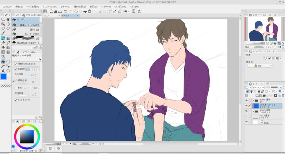The image size is (285, 154).
Task: Click the Save toolbar icon
Action: click(x=60, y=11)
